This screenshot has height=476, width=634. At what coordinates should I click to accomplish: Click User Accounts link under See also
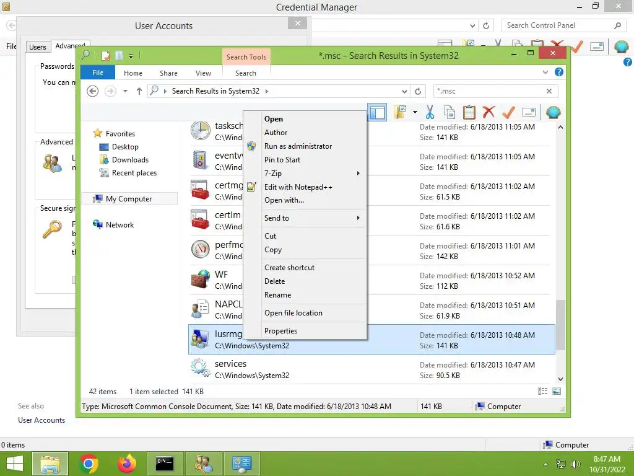coord(41,420)
